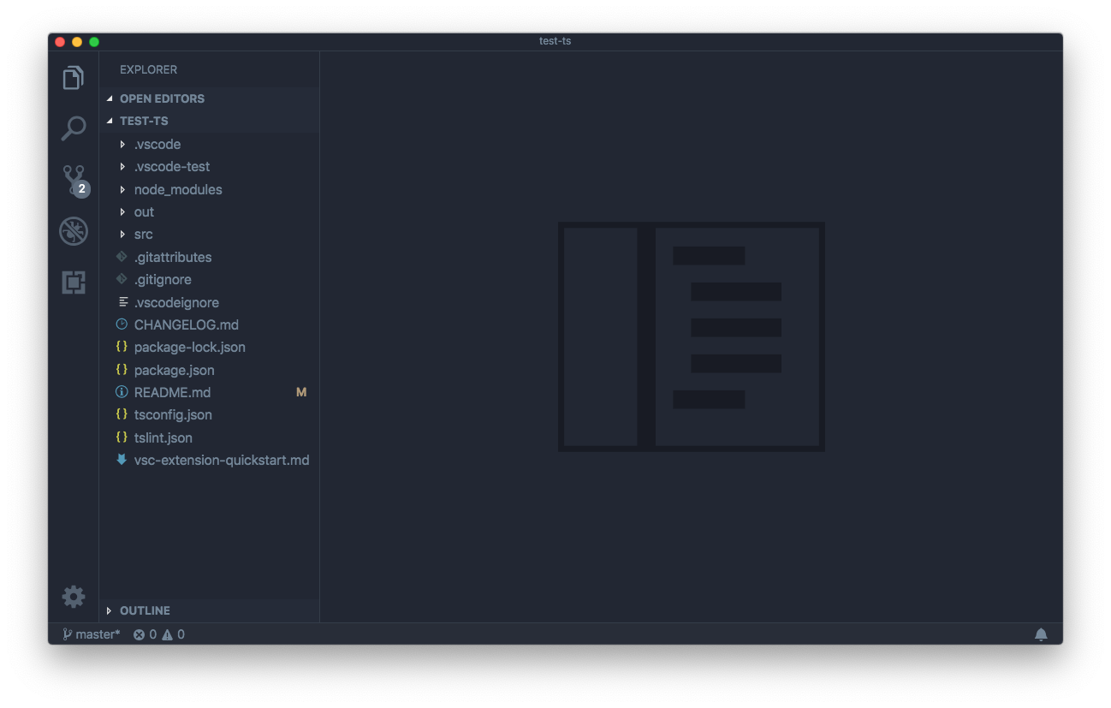The image size is (1111, 708).
Task: Click the tslint.json braces icon
Action: click(122, 437)
